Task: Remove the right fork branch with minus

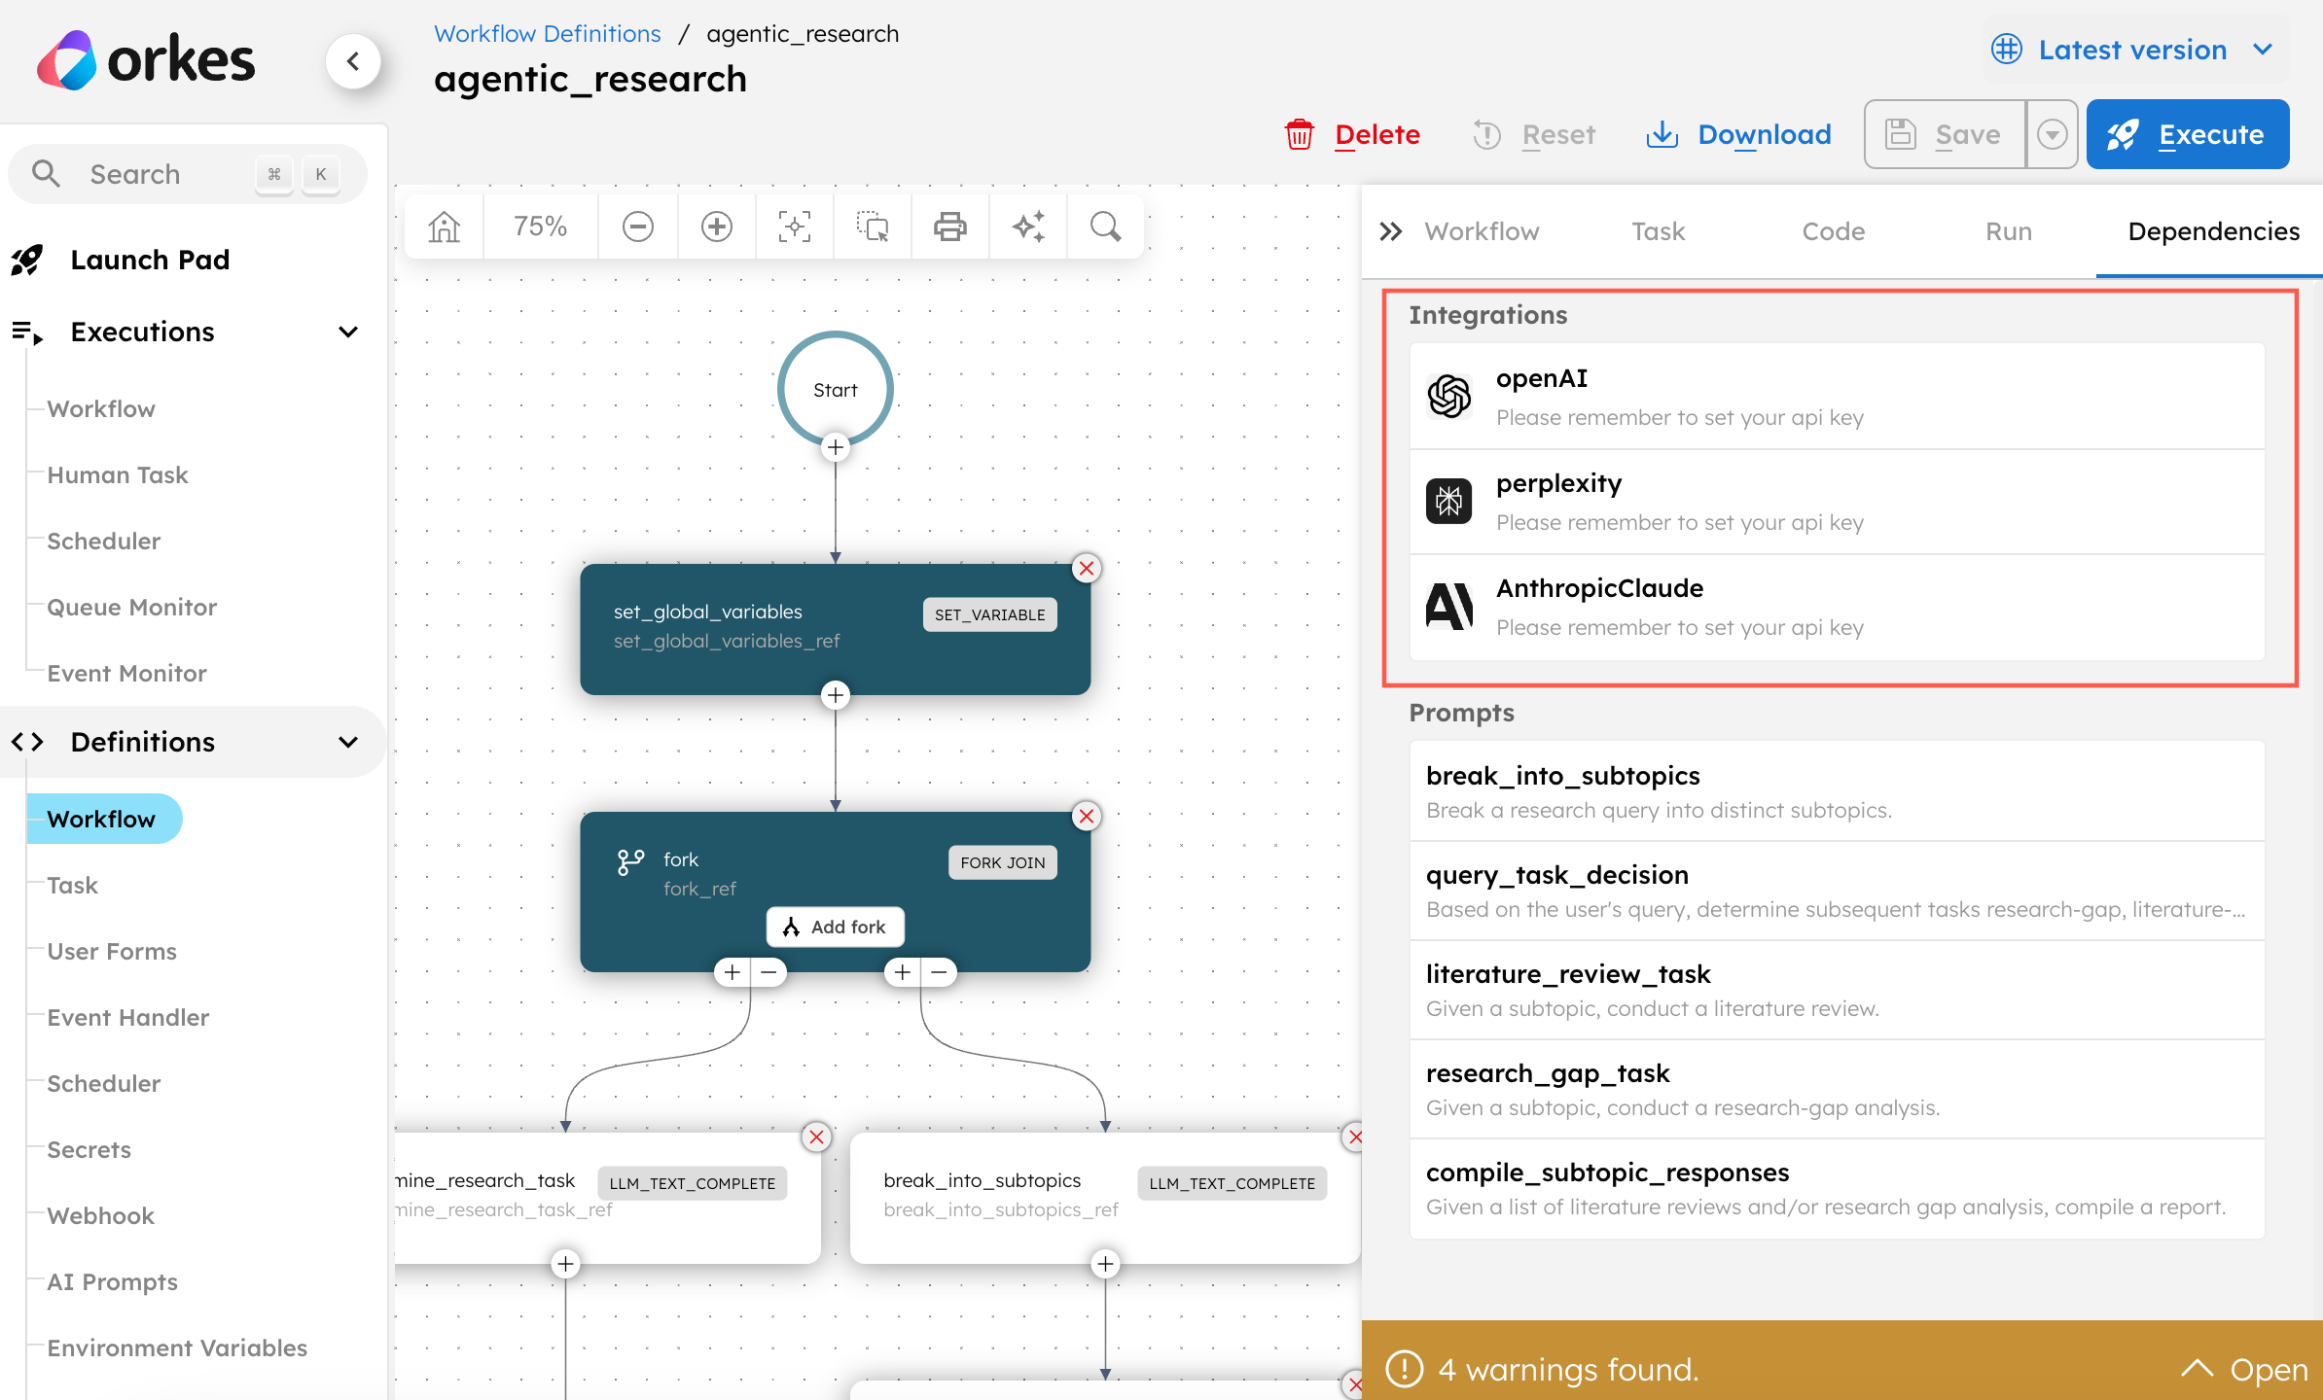Action: [939, 972]
